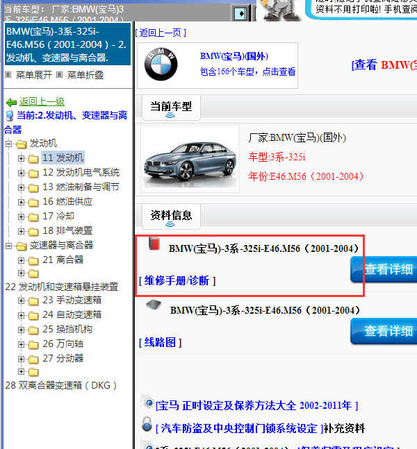
Task: Click document icon beside 宝马 正时设定
Action: pyautogui.click(x=147, y=402)
